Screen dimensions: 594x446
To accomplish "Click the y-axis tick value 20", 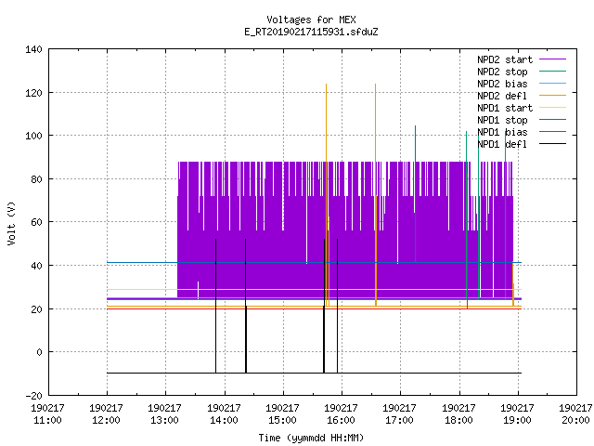I will tap(36, 309).
